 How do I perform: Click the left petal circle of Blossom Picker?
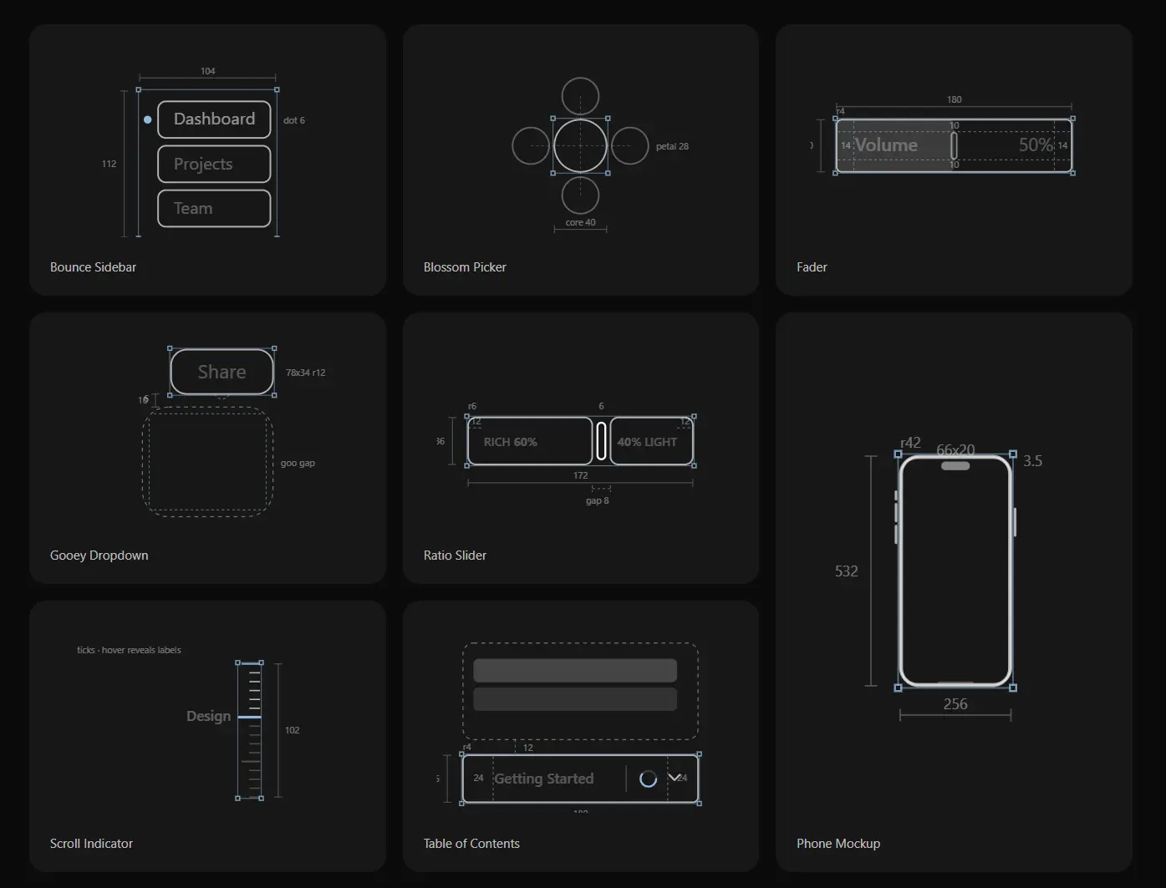[x=531, y=146]
